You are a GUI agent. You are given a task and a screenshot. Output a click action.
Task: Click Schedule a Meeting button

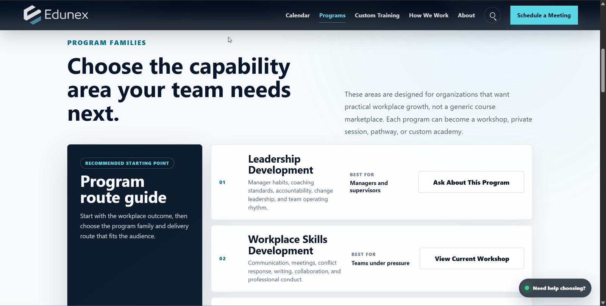544,15
